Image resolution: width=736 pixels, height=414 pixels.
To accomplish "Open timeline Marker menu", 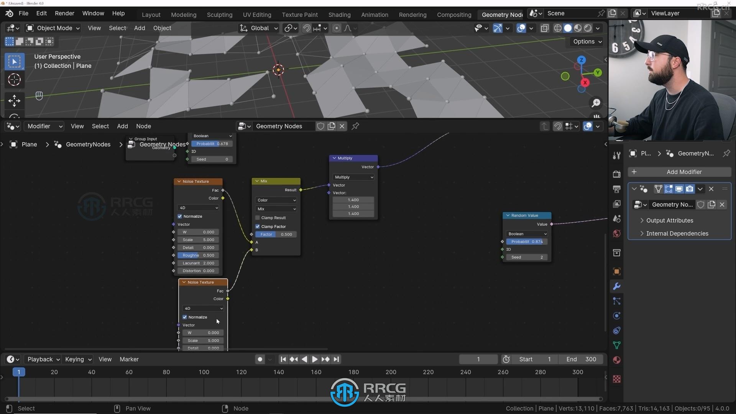I will (129, 359).
